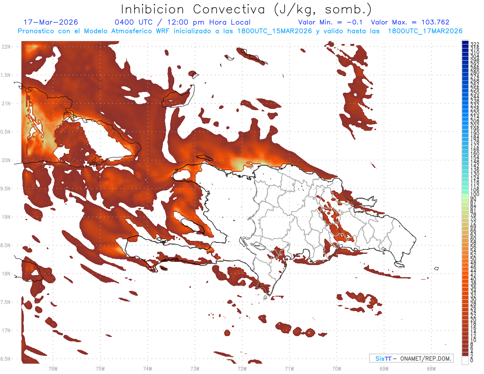Click the '19N' latitude label
The width and height of the screenshot is (484, 374).
tap(7, 217)
